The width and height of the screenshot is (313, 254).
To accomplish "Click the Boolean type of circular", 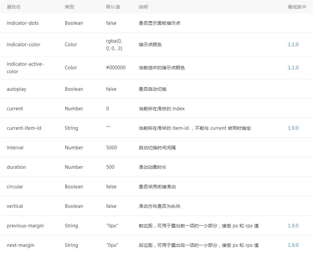I will 74,187.
